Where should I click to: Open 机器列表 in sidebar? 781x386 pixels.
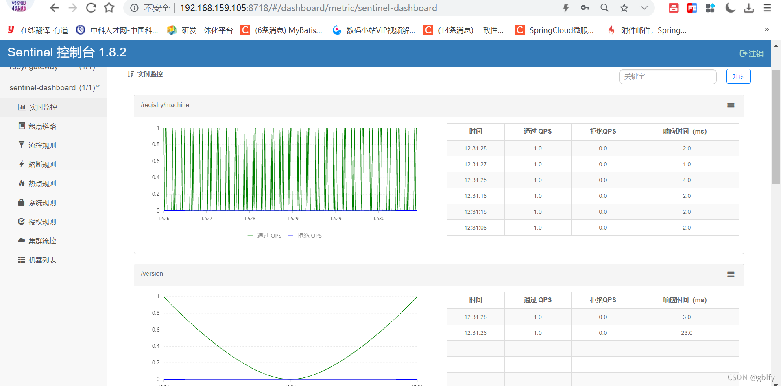(x=54, y=260)
